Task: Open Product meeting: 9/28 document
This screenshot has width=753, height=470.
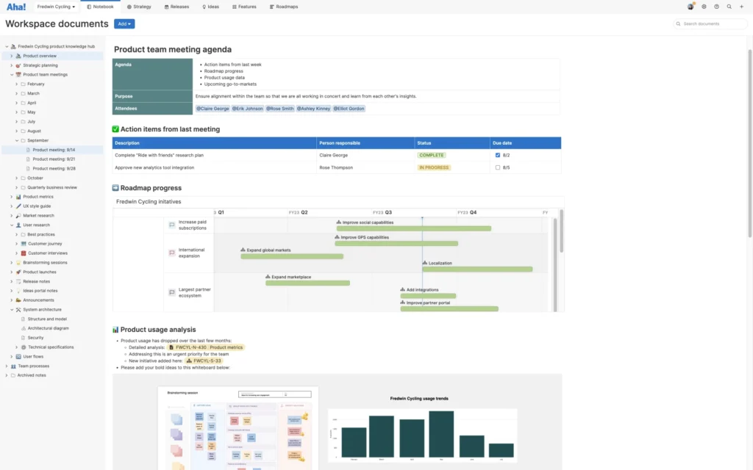Action: point(54,168)
